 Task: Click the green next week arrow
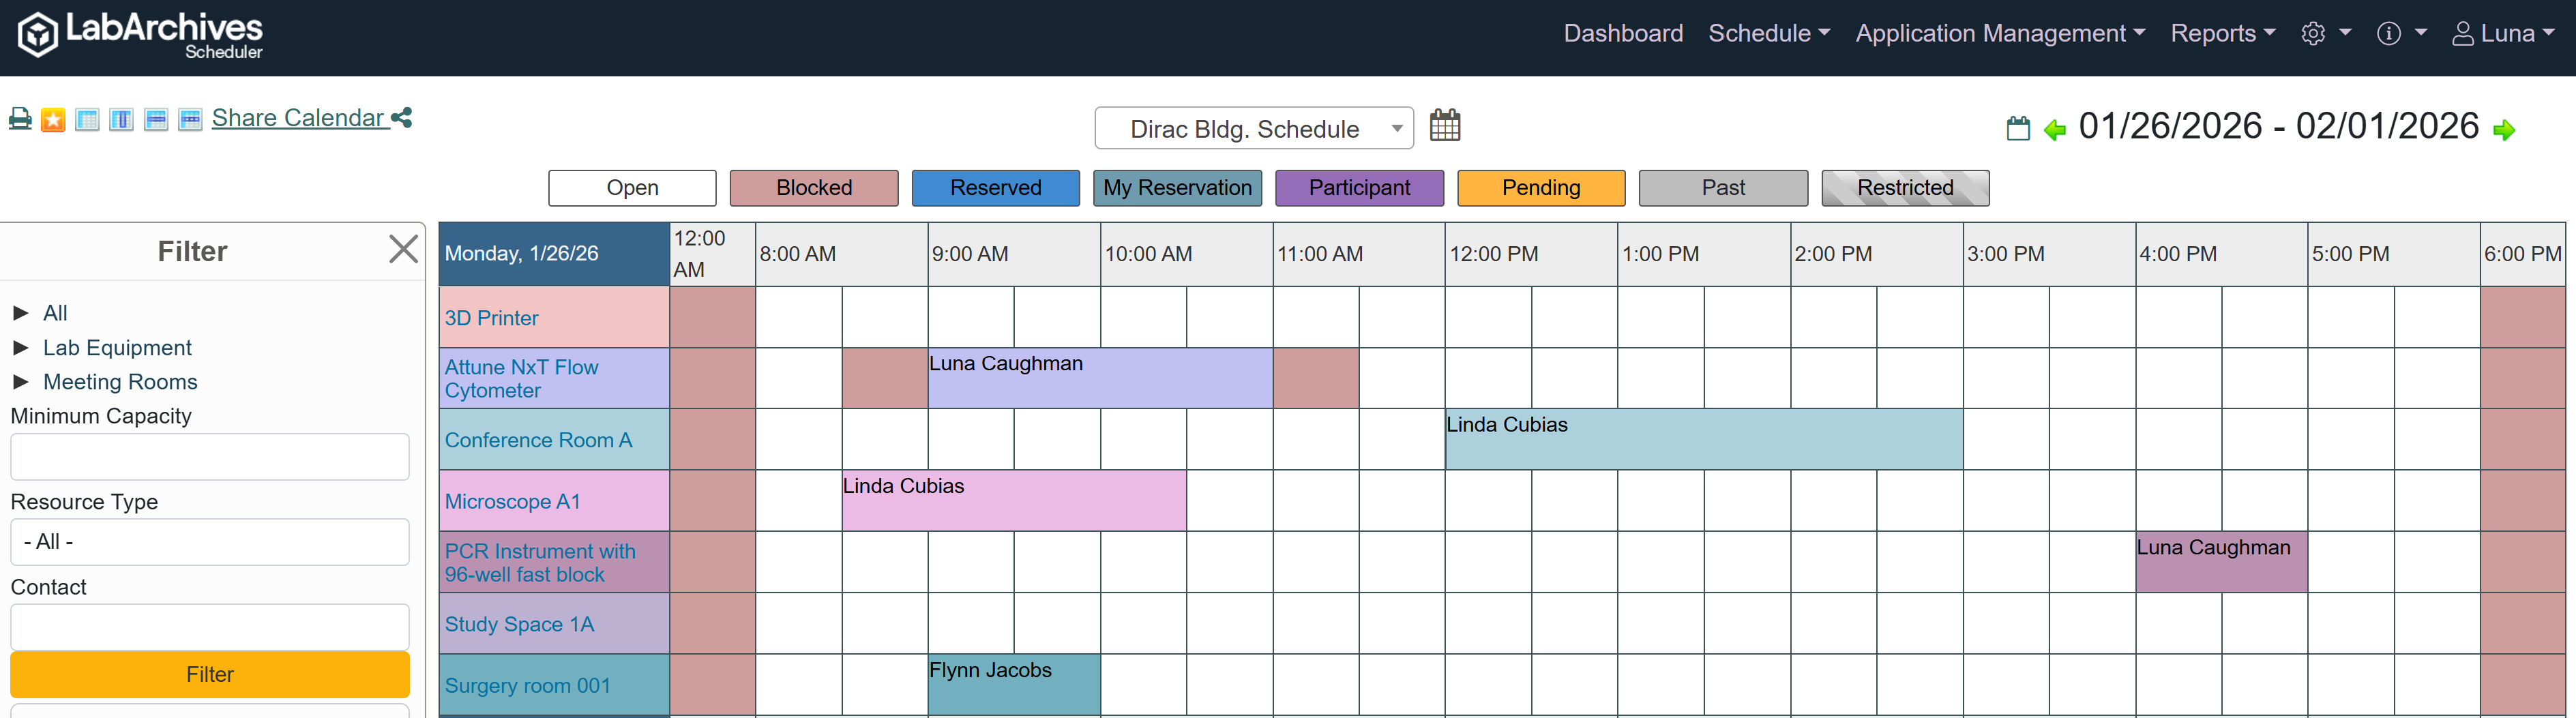(x=2504, y=130)
